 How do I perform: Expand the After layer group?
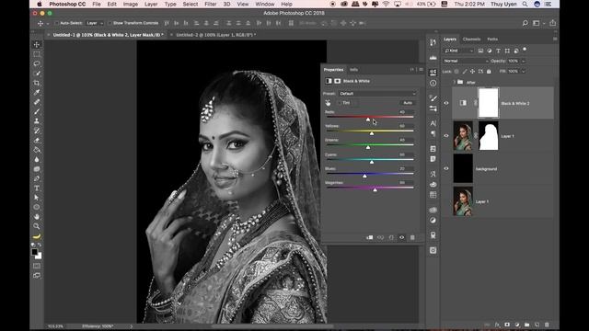tap(454, 82)
